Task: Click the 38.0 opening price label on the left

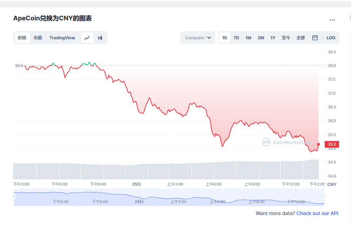Action: pyautogui.click(x=19, y=66)
